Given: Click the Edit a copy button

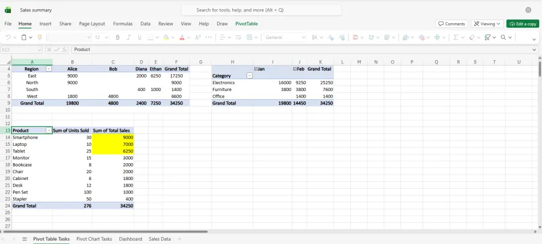Looking at the screenshot, I should (522, 24).
